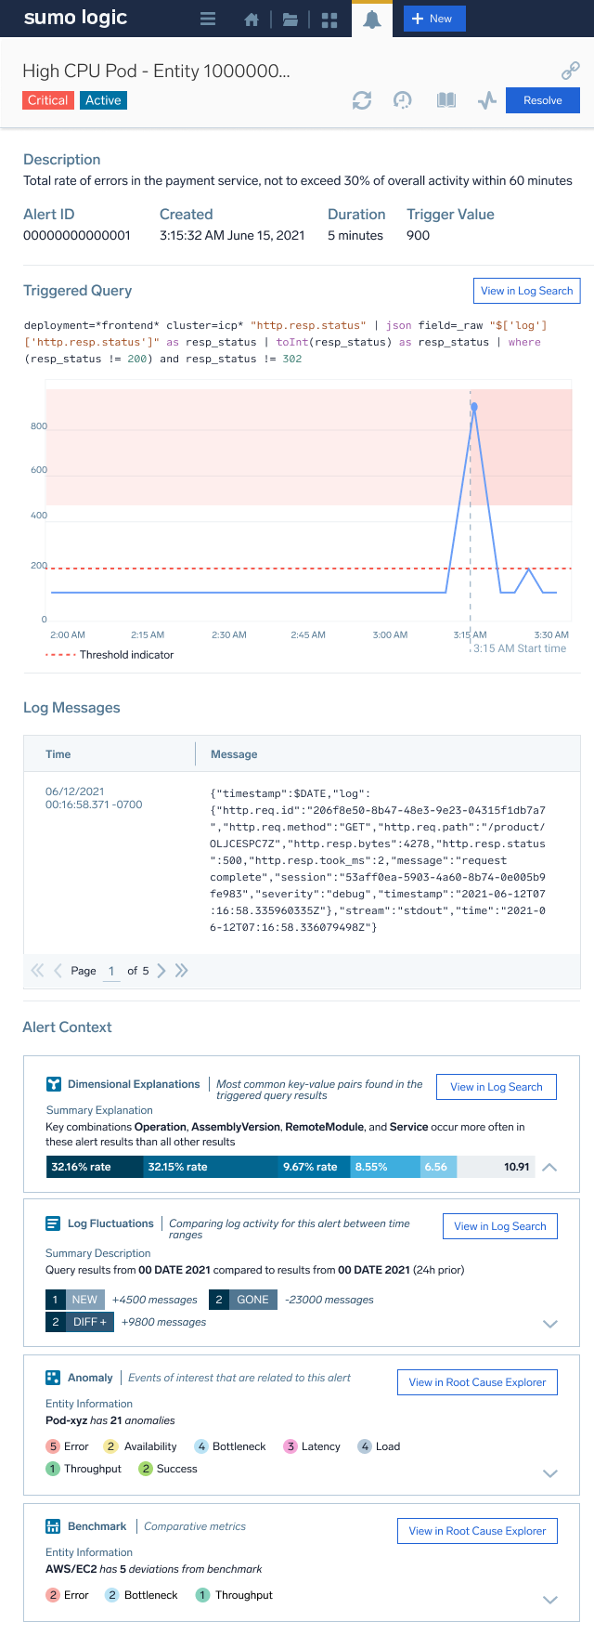This screenshot has width=594, height=1635.
Task: Open the hamburger menu in top navigation
Action: [207, 18]
